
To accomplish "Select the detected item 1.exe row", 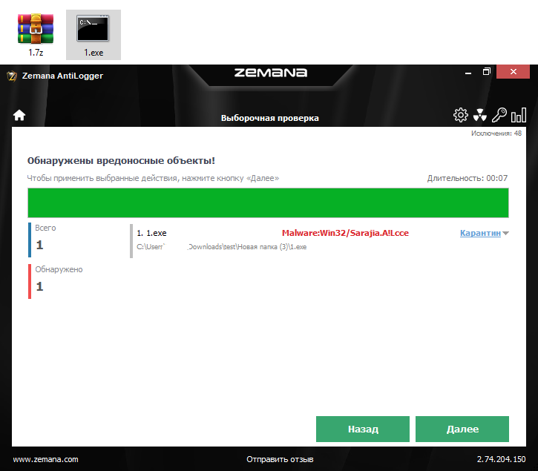I will (319, 240).
